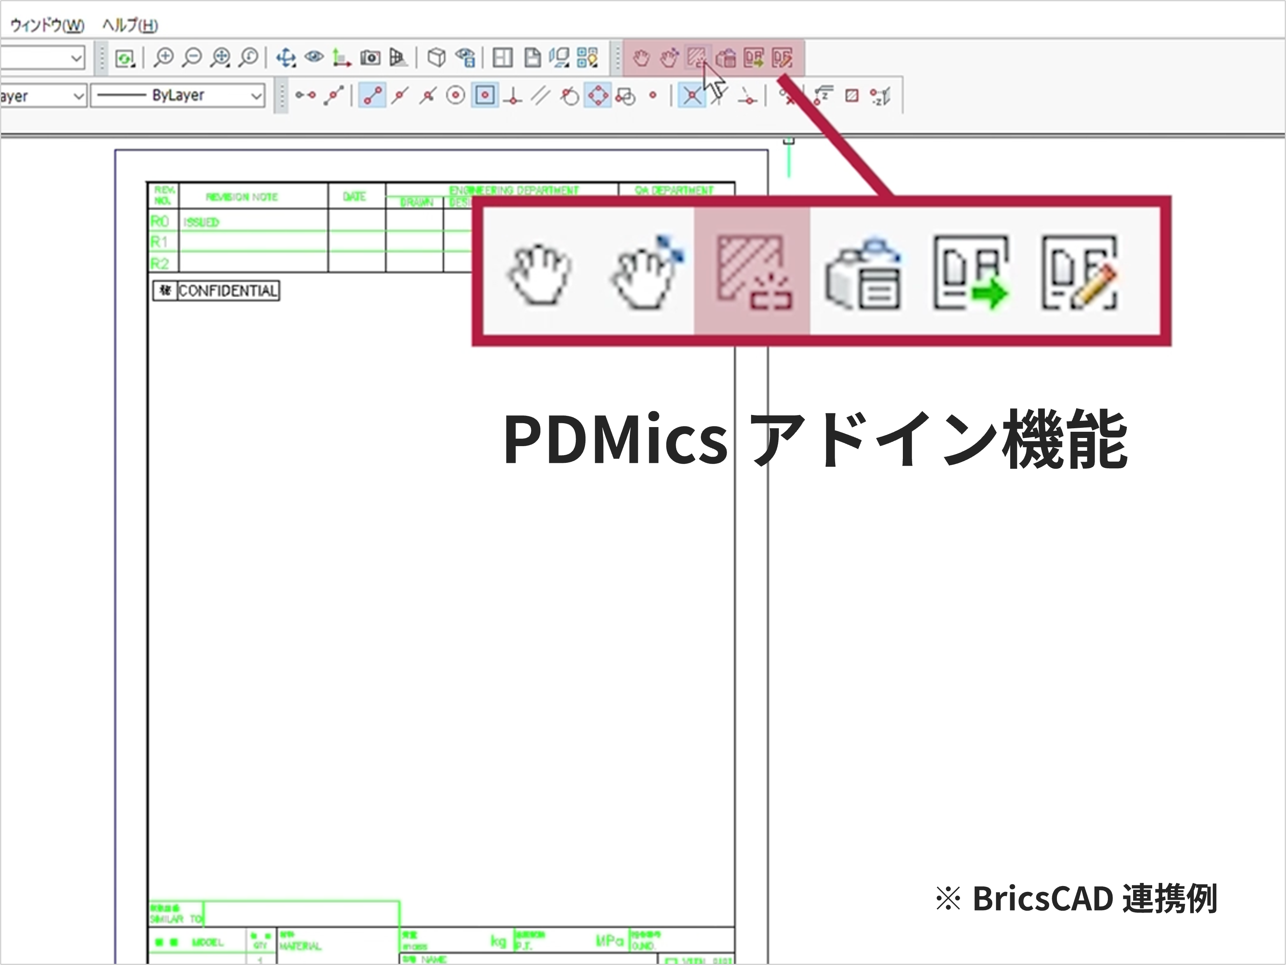Viewport: 1286px width, 965px height.
Task: Click the camera view icon
Action: point(370,58)
